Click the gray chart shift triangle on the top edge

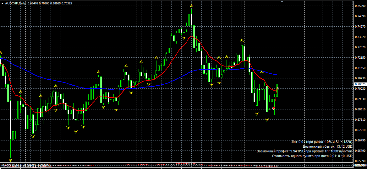(282, 2)
